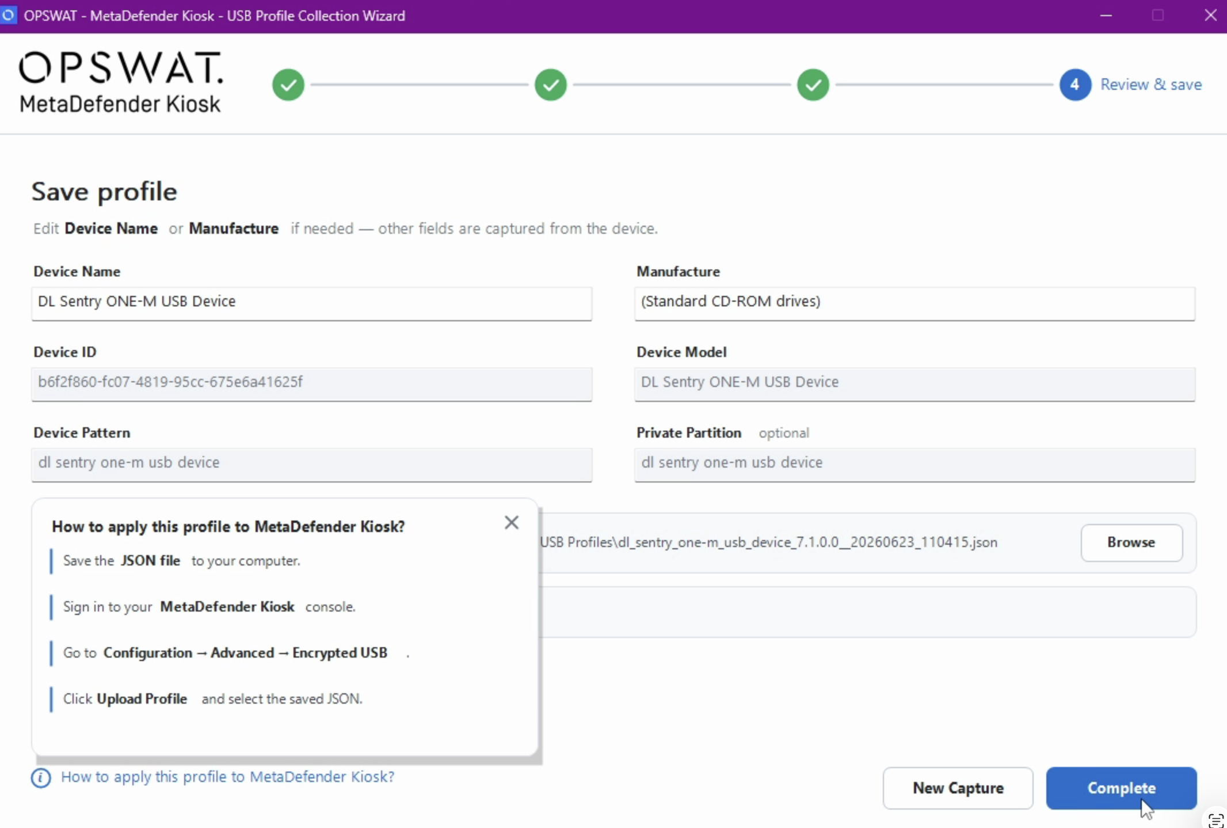The image size is (1227, 828).
Task: Click the Browse button
Action: pyautogui.click(x=1131, y=542)
